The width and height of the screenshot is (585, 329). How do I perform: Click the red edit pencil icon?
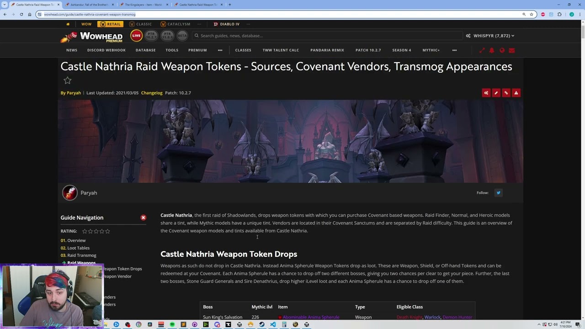pyautogui.click(x=496, y=93)
